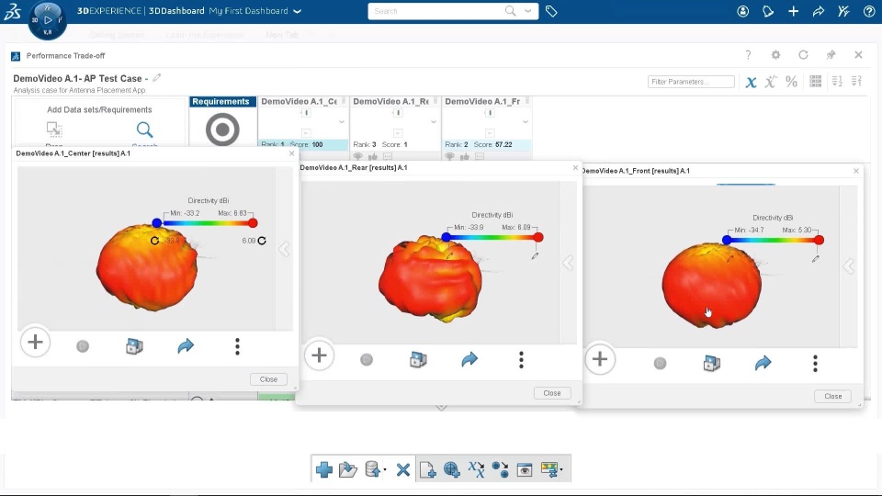Screen dimensions: 882x496
Task: Open Performance Trade-off widget help
Action: point(748,54)
